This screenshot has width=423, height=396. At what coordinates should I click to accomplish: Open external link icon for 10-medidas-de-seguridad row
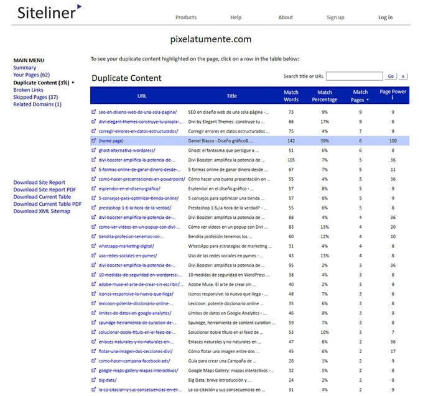click(93, 274)
